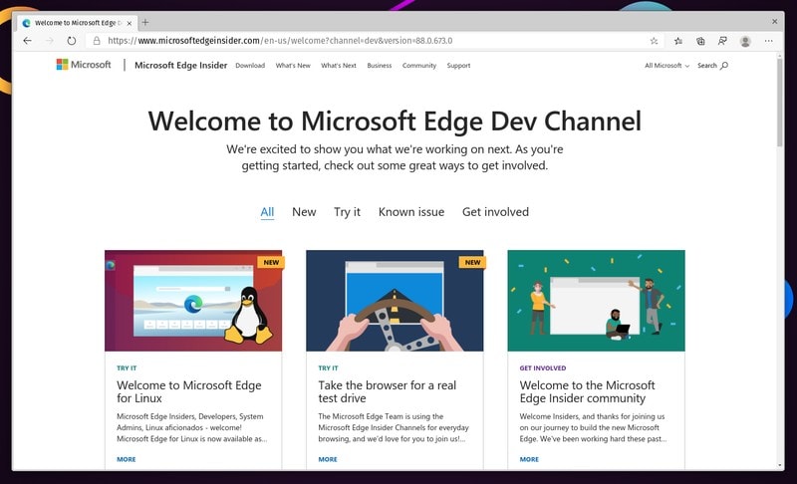
Task: Click the NEW badge on the test drive card
Action: (472, 263)
